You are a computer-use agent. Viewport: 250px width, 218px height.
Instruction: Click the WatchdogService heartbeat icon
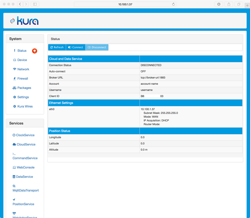tap(14, 213)
